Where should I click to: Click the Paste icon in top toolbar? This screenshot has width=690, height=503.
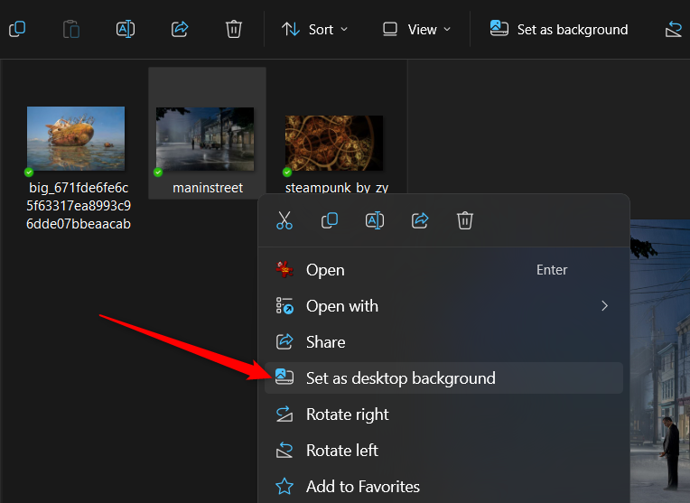[x=70, y=30]
